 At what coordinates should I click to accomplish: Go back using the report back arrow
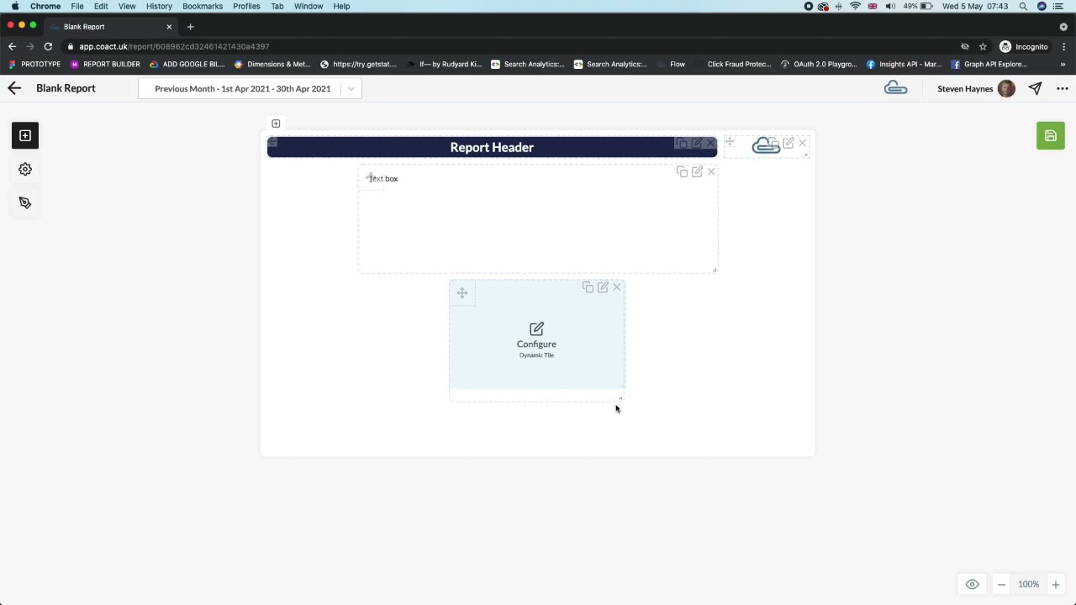(x=14, y=88)
